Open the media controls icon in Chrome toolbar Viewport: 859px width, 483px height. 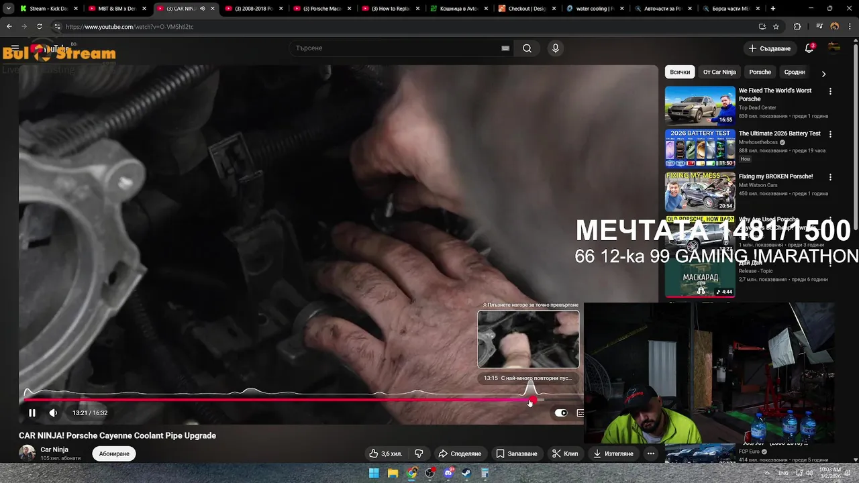click(x=819, y=27)
